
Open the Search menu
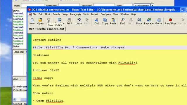coord(56,14)
